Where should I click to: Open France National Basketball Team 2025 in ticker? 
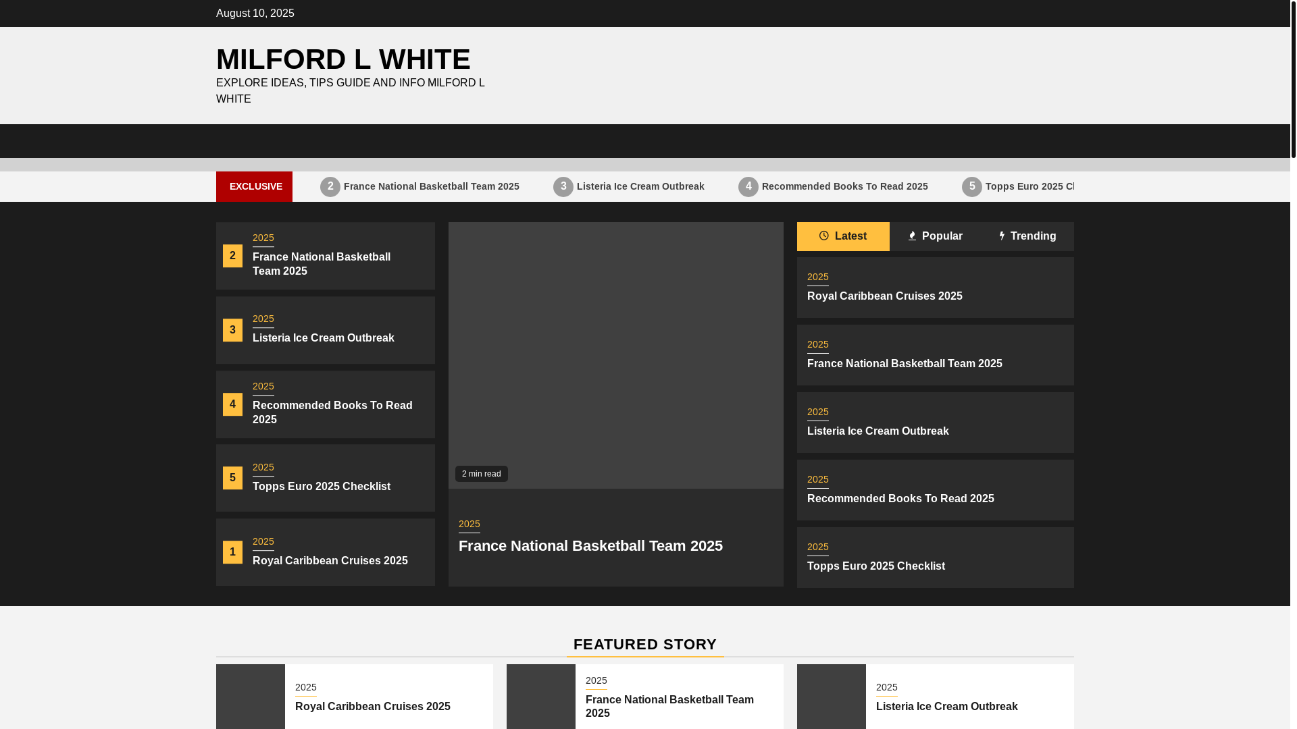pos(432,186)
